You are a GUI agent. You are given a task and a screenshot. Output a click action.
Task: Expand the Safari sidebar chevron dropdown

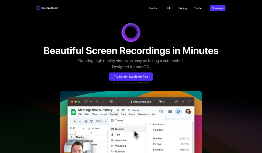91,102
